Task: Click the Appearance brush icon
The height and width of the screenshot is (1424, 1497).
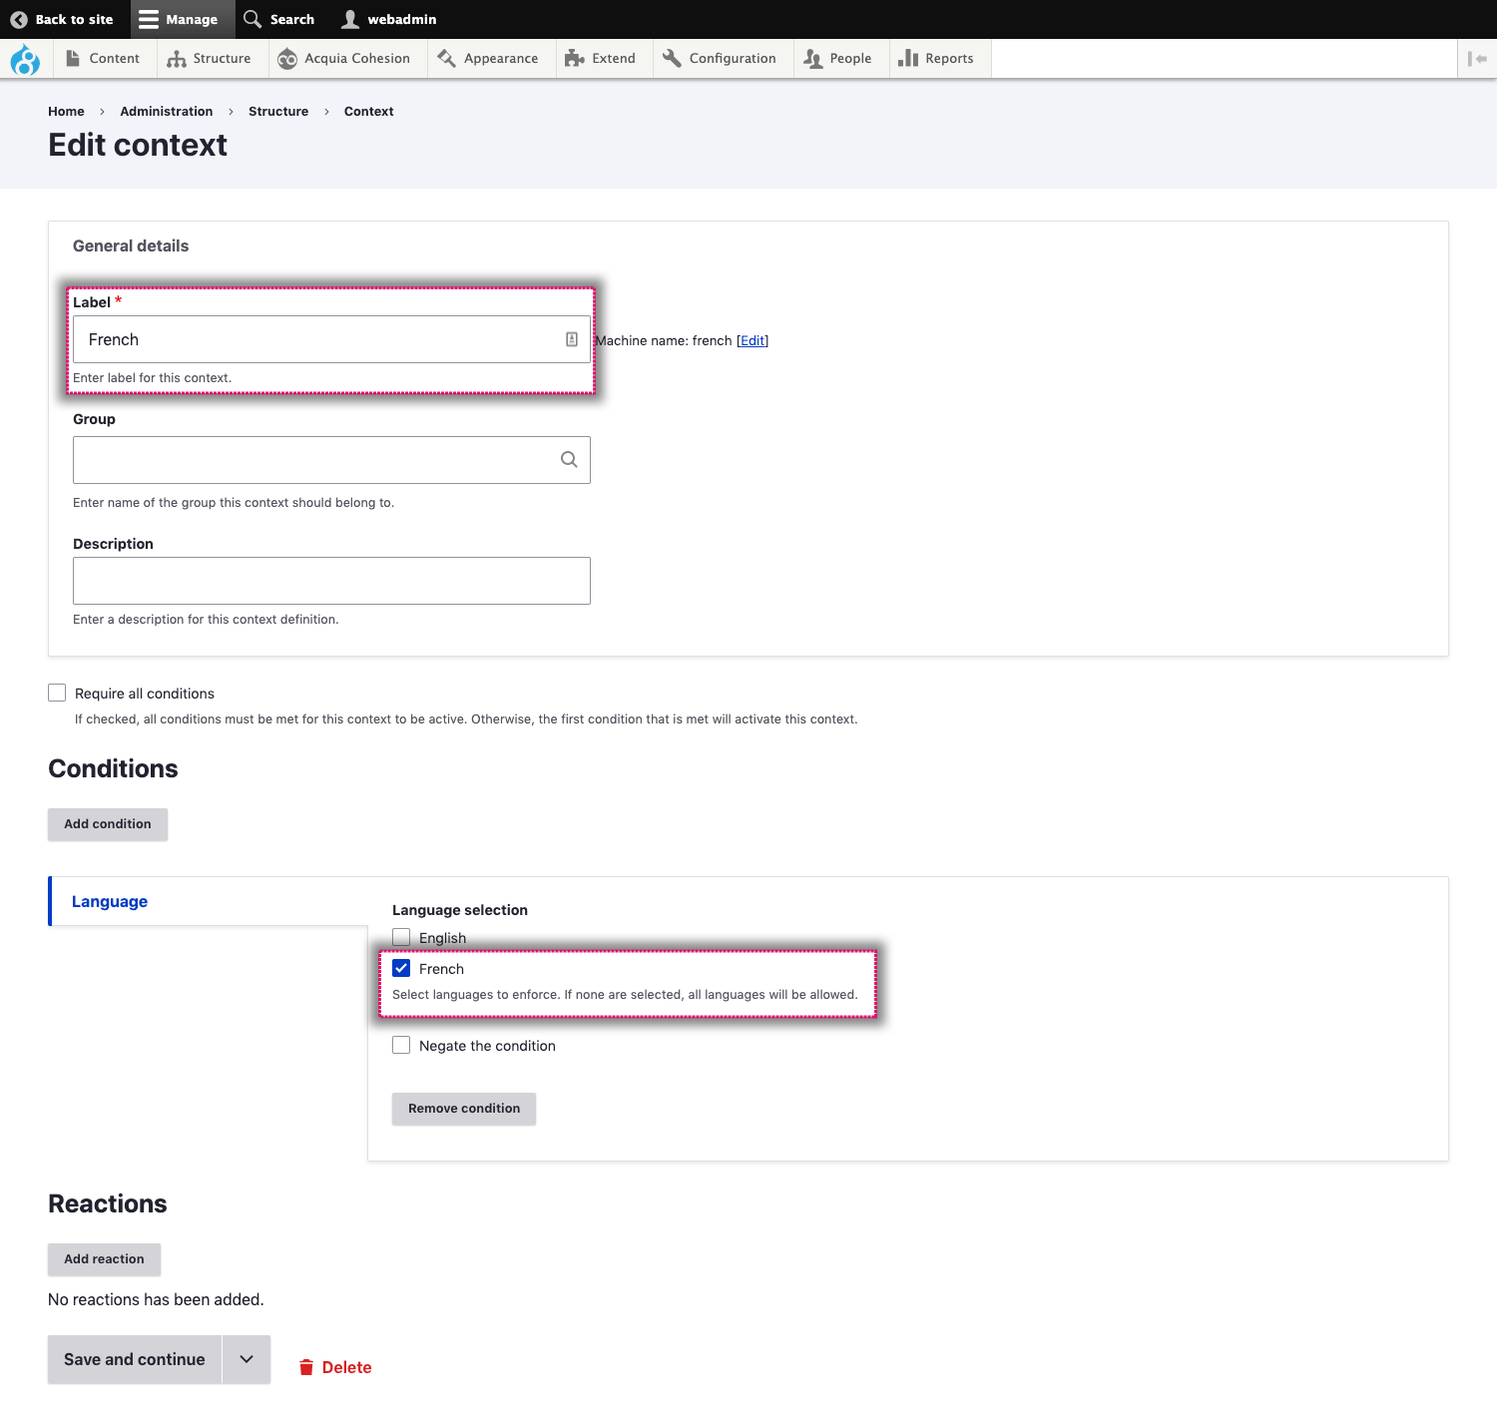Action: pos(447,59)
